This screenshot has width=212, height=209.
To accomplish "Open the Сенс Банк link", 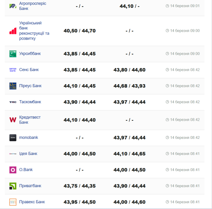I will point(29,70).
